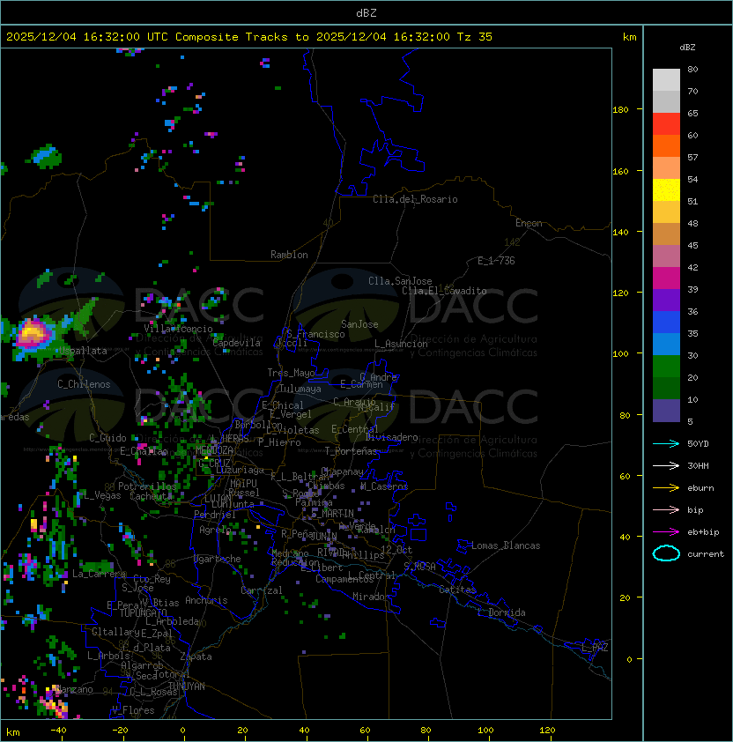Click the 'dBZ' title at the top
This screenshot has height=742, width=733.
366,12
